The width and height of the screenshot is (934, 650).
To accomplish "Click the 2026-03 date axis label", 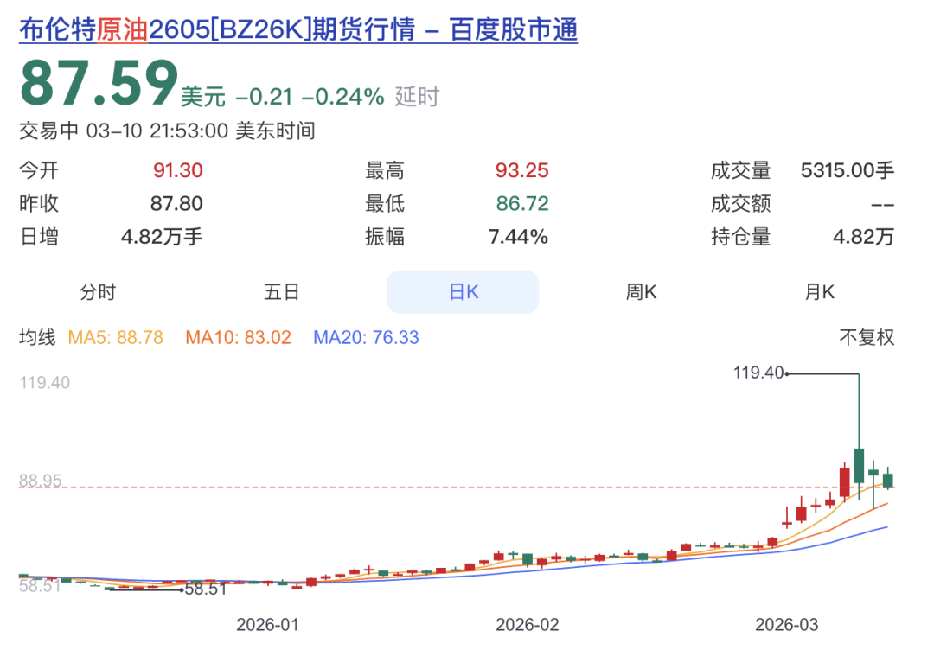I will point(787,624).
